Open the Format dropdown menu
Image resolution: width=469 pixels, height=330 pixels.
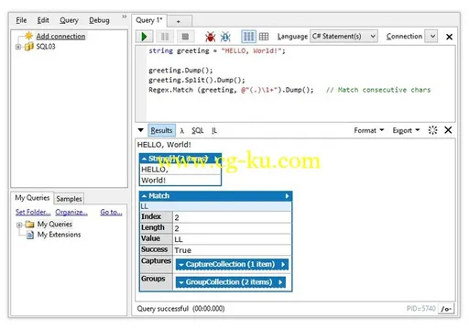(x=369, y=130)
